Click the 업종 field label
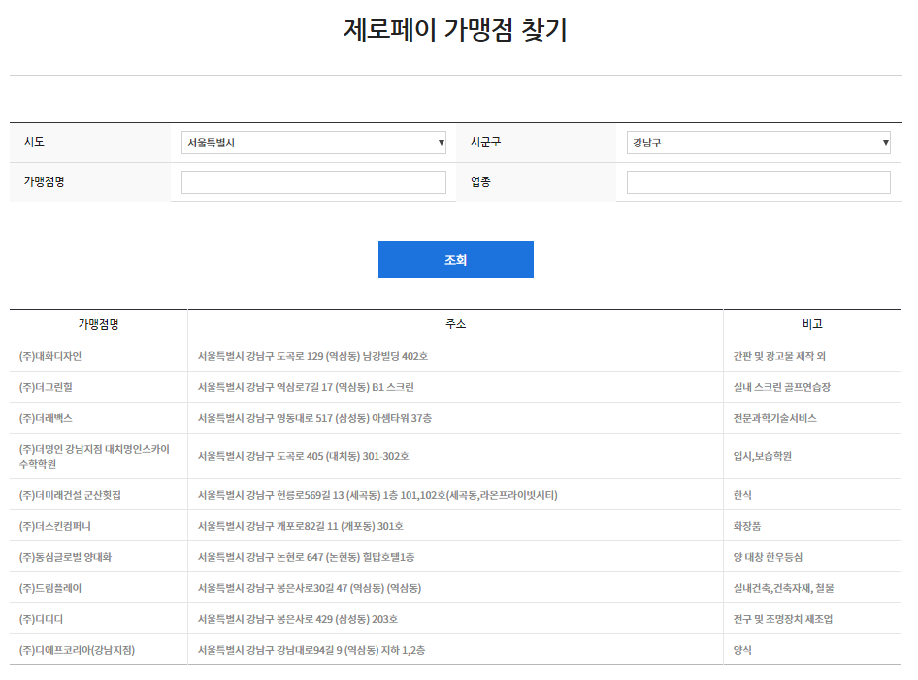 pos(480,181)
